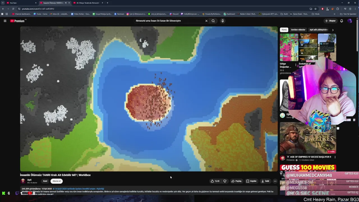Open Restream bookmark
Viewport: 359px width, 202px height.
119,14
